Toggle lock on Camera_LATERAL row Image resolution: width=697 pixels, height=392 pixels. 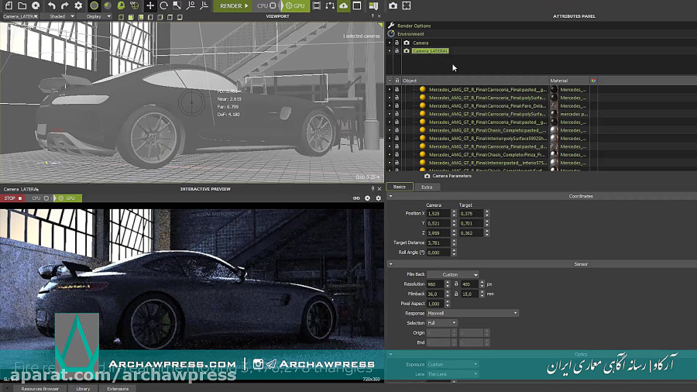pyautogui.click(x=397, y=51)
